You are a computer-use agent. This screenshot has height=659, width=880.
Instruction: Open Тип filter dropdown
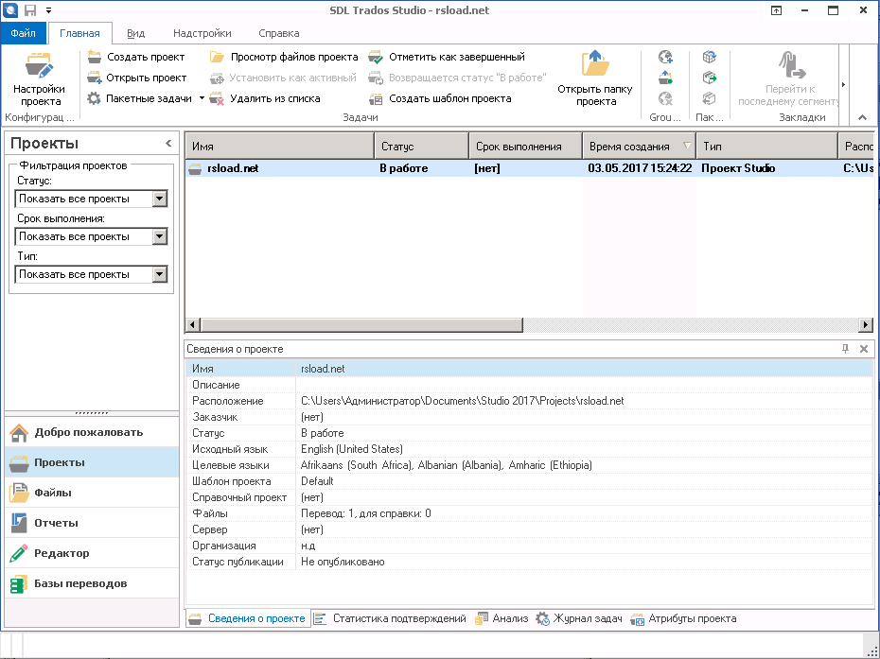click(160, 274)
